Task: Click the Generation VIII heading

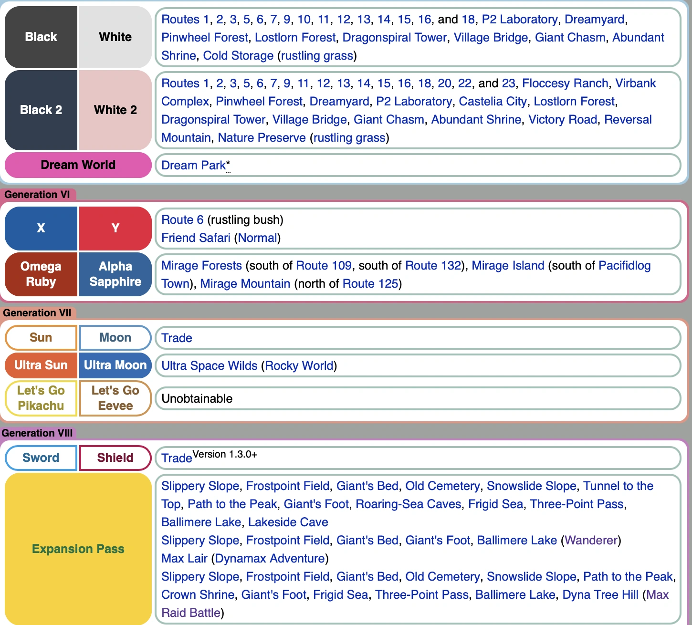Action: coord(37,433)
